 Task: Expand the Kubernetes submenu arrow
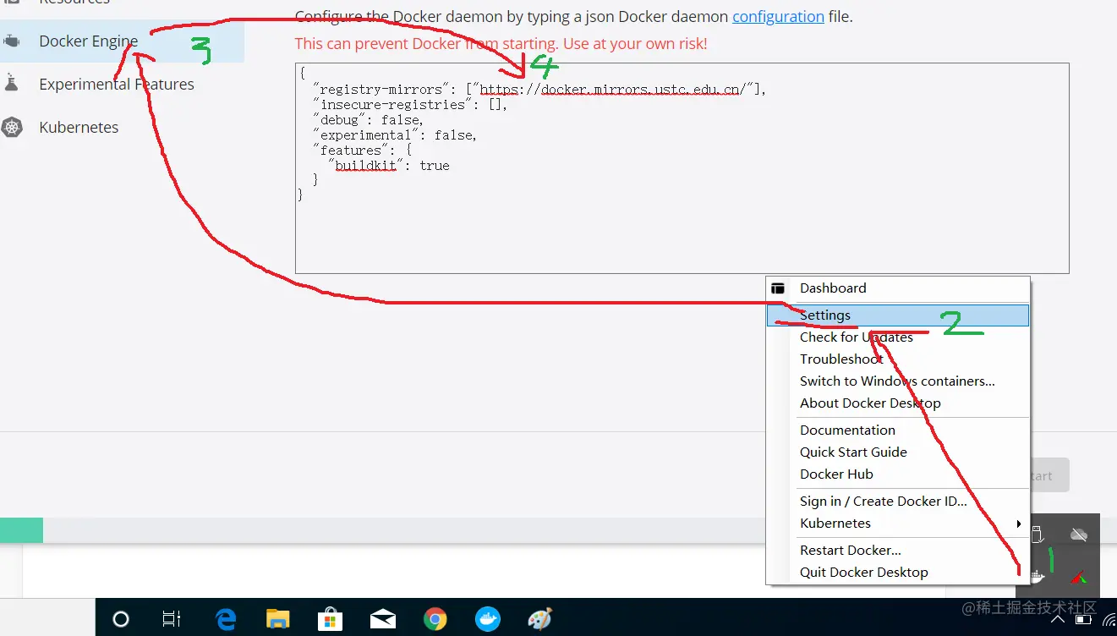tap(1019, 524)
